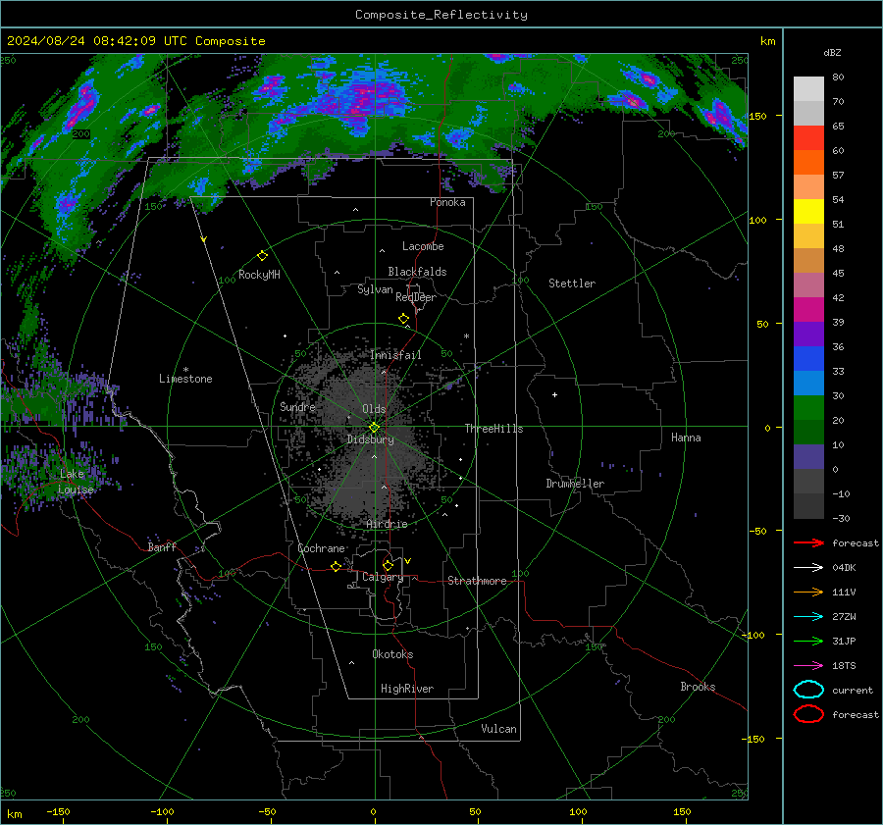
Task: Click the Didsbury label
Action: [x=371, y=439]
